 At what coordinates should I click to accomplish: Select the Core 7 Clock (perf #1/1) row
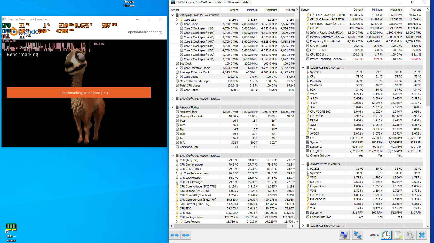coord(232,59)
